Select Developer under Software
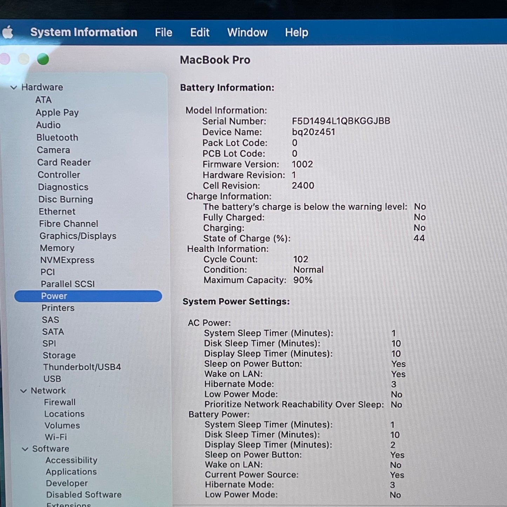This screenshot has width=507, height=507. pyautogui.click(x=67, y=483)
